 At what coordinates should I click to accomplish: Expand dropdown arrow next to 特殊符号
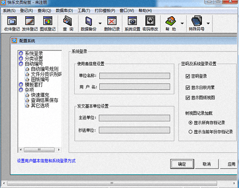[208, 23]
